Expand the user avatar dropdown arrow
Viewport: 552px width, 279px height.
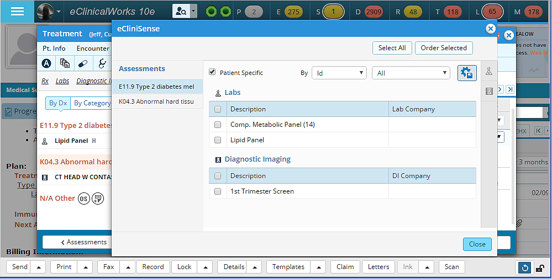point(59,12)
